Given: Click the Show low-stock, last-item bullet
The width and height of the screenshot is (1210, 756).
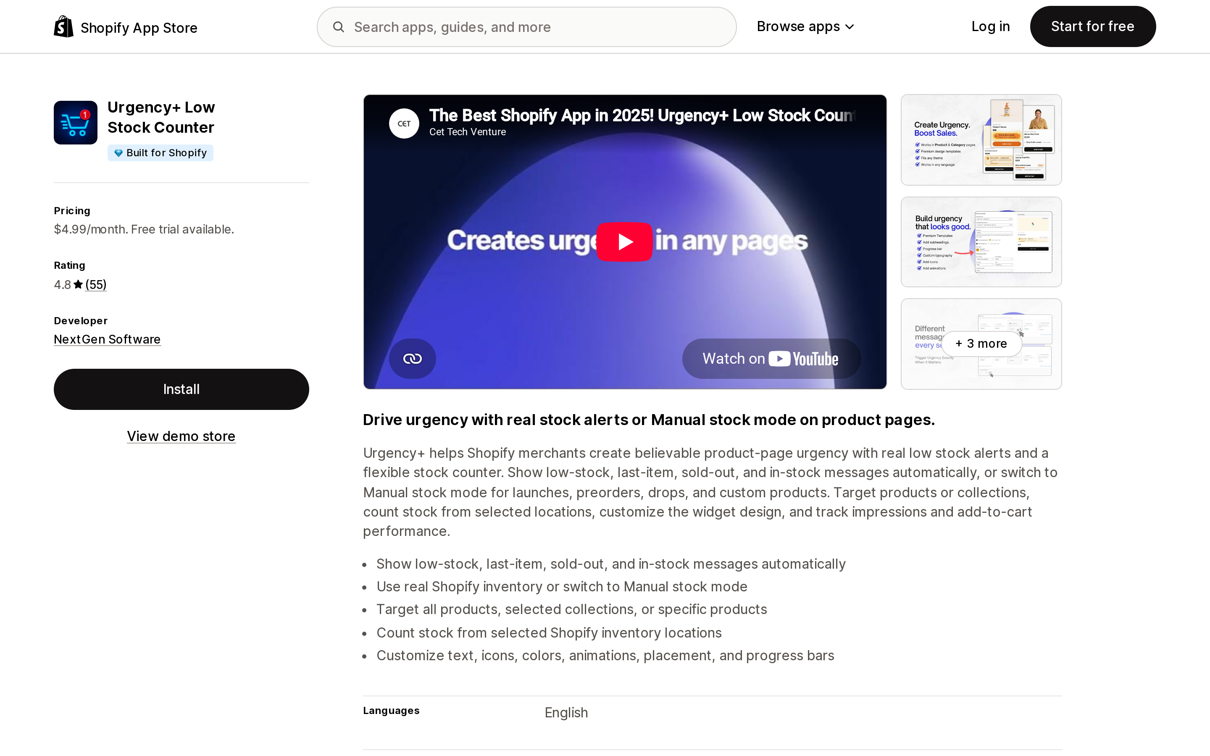Looking at the screenshot, I should [611, 564].
